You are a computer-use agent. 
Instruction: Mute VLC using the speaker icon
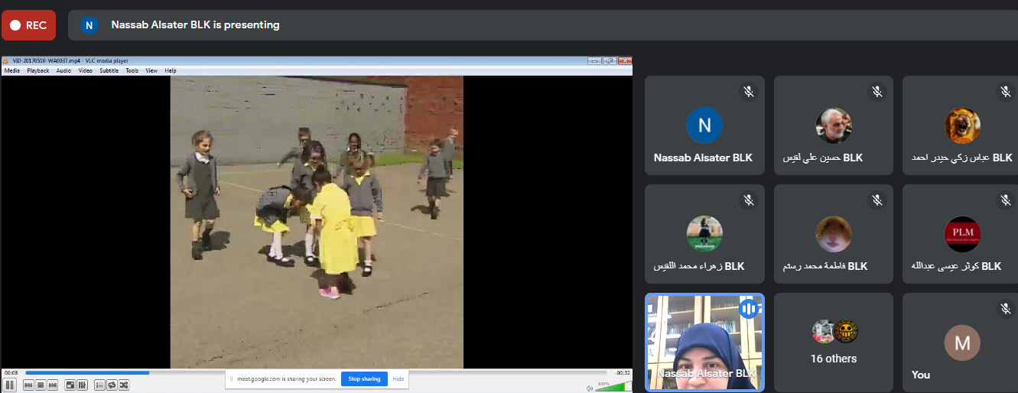[589, 388]
